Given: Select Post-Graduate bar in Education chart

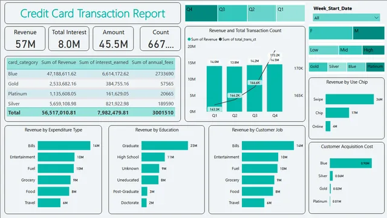Looking at the screenshot, I should click(x=145, y=191).
